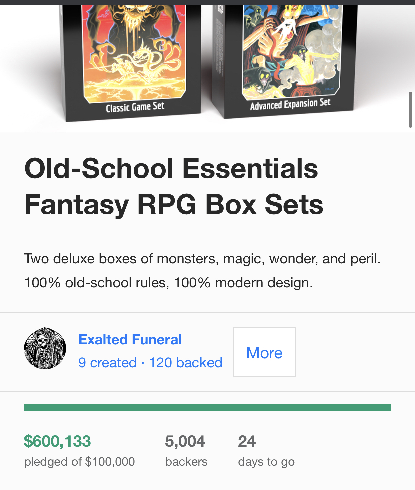This screenshot has height=490, width=415.
Task: Click the "100% old-school rules" description line
Action: [x=168, y=283]
